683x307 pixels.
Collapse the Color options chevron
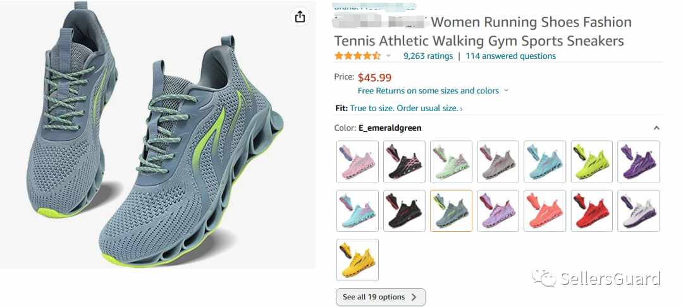tap(656, 128)
